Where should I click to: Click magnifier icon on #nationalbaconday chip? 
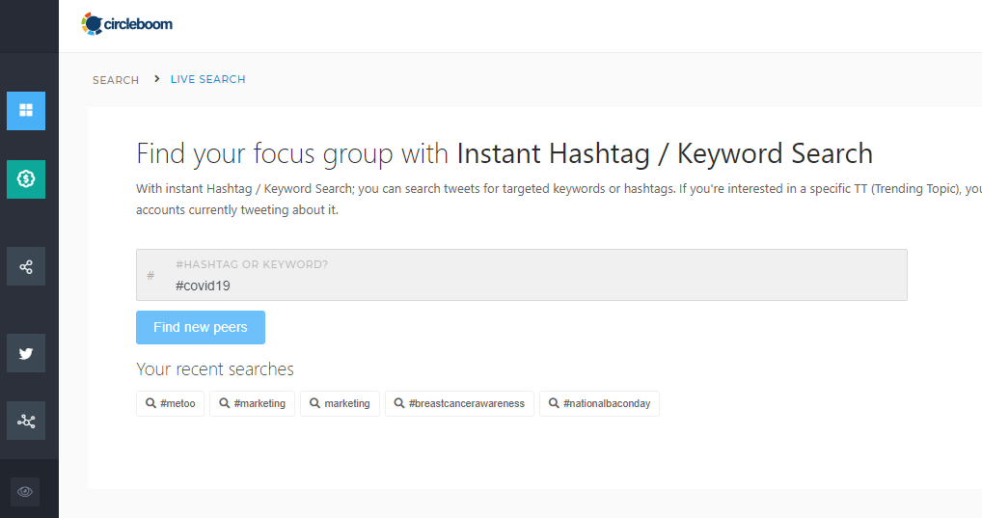554,403
